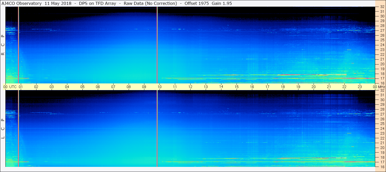
Task: Click 26 MHz tick on RCP frequency scale
Action: pyautogui.click(x=382, y=35)
